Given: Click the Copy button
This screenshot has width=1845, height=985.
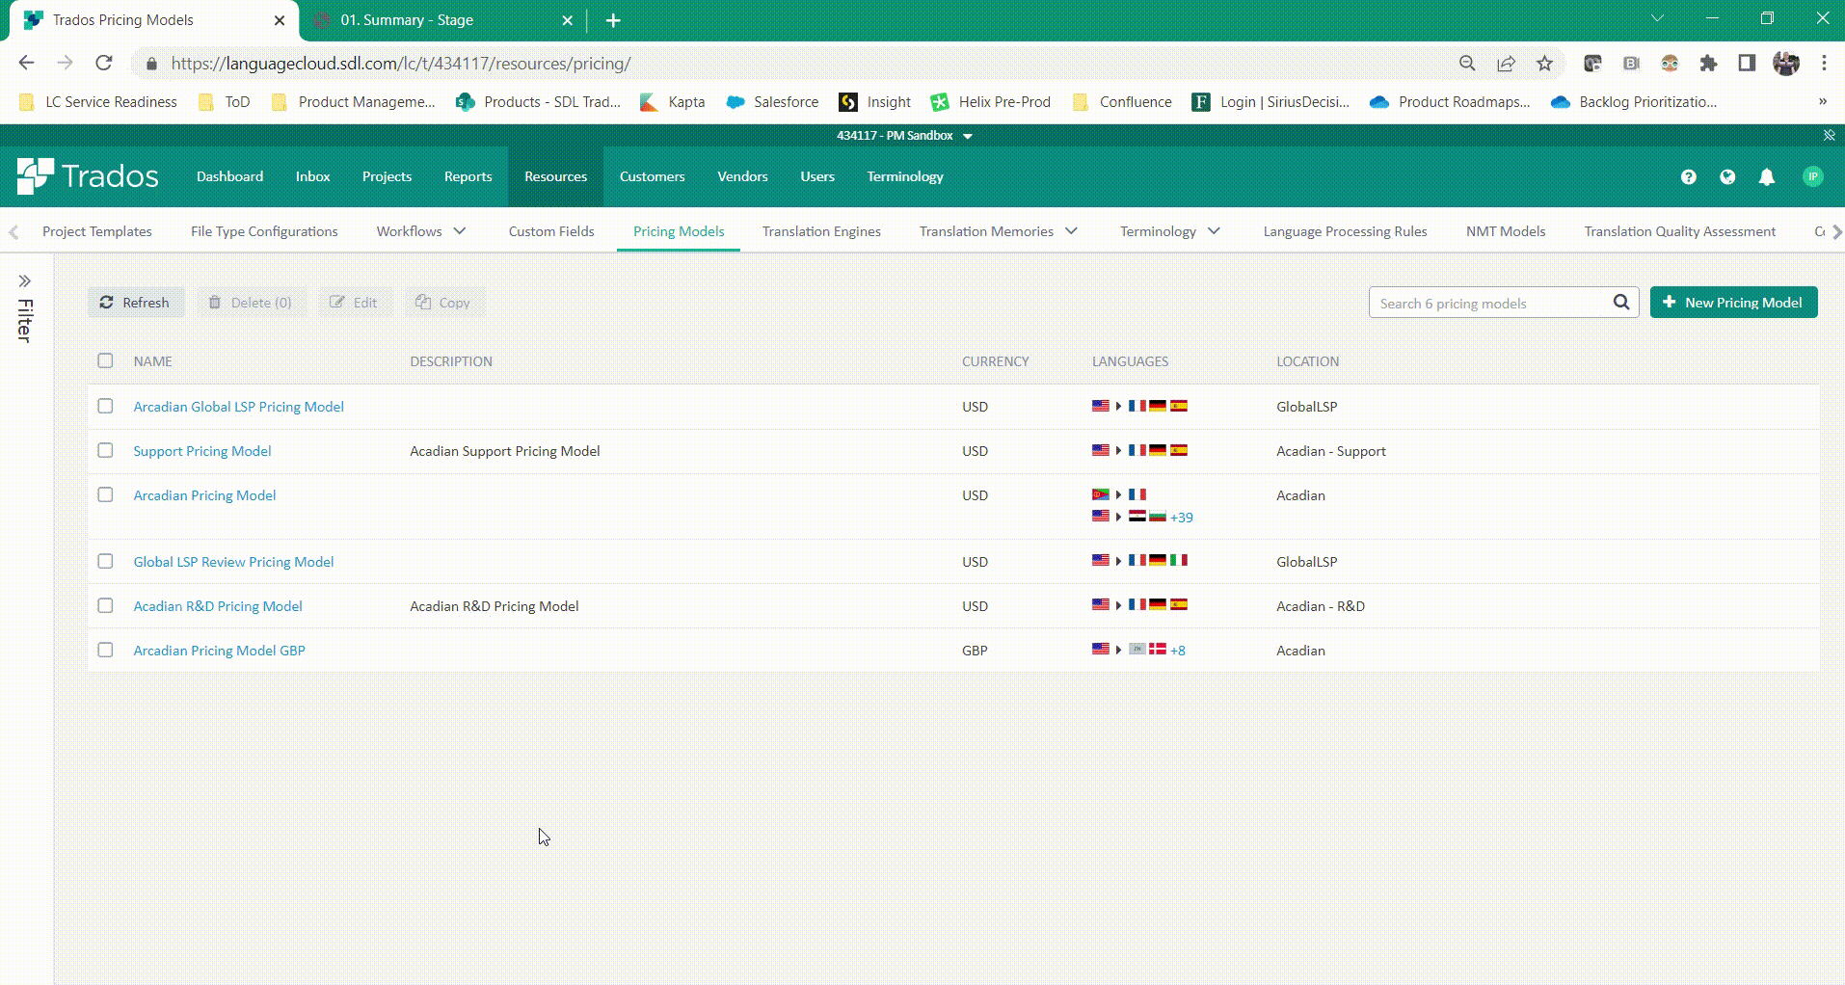Looking at the screenshot, I should pyautogui.click(x=443, y=303).
